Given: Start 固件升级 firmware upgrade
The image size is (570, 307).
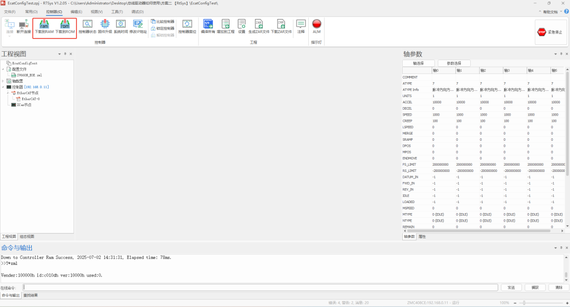Looking at the screenshot, I should 104,27.
